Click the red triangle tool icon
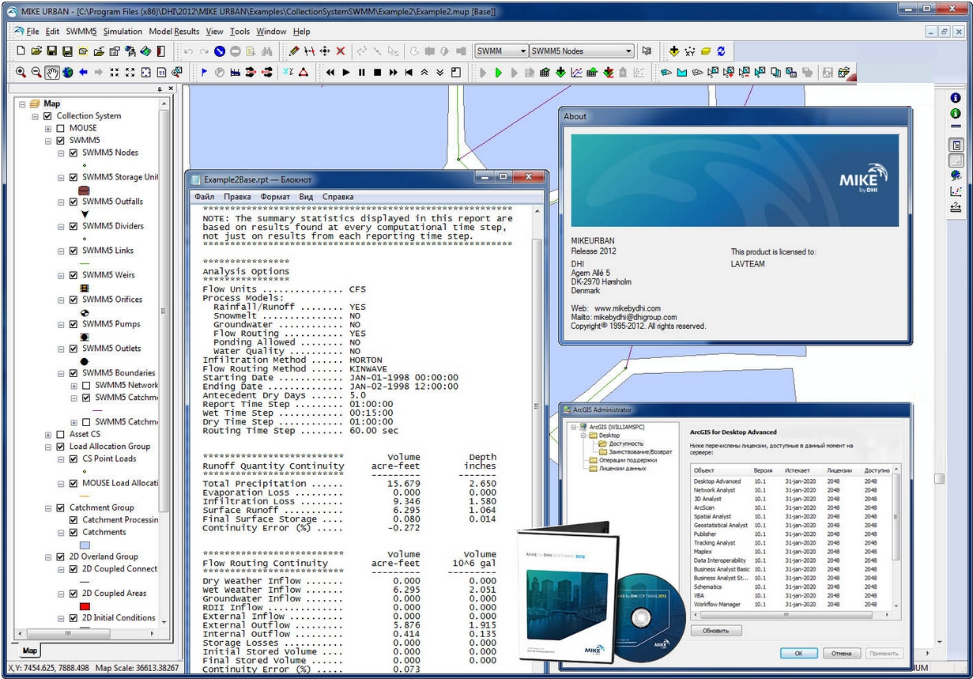Screen dimensions: 973x679 [x=303, y=73]
